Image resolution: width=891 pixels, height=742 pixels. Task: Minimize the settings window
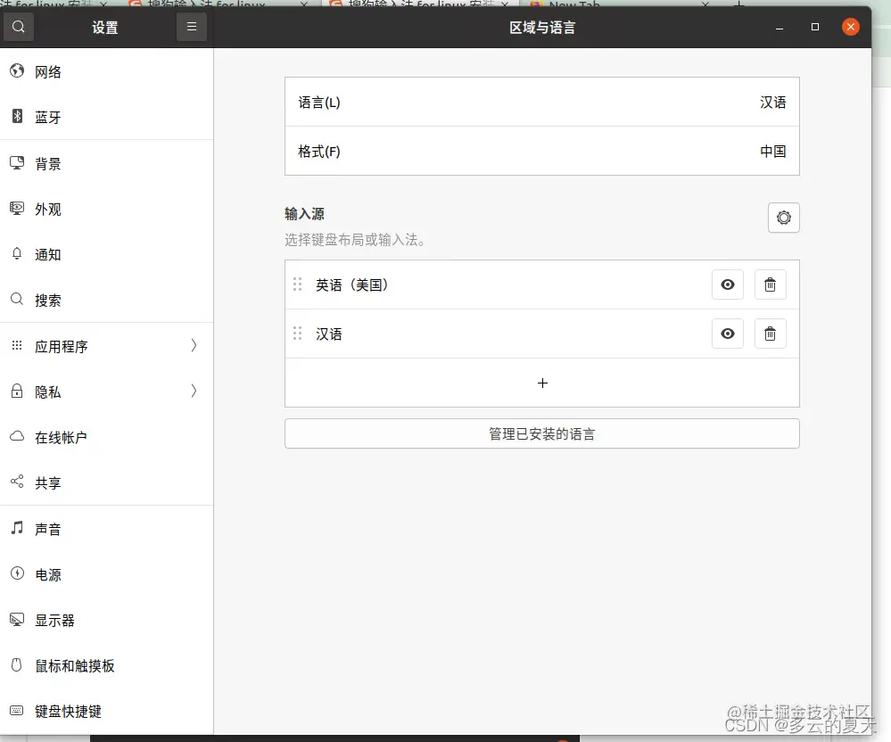[780, 27]
